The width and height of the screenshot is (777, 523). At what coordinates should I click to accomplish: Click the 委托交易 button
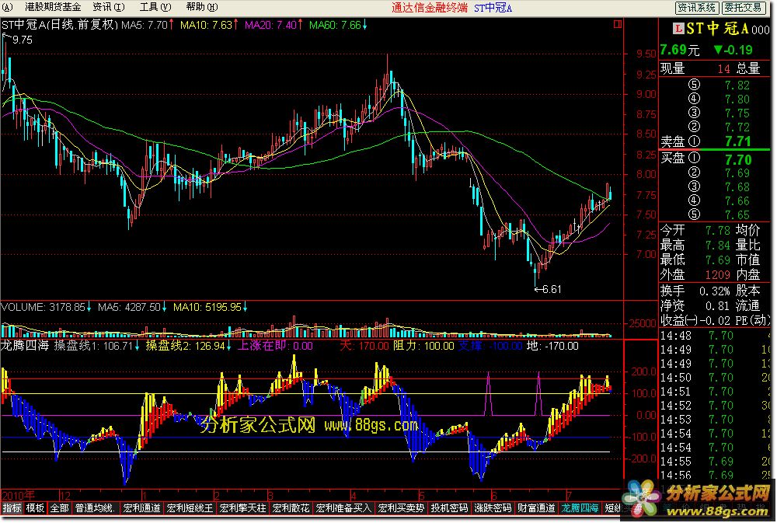(742, 8)
